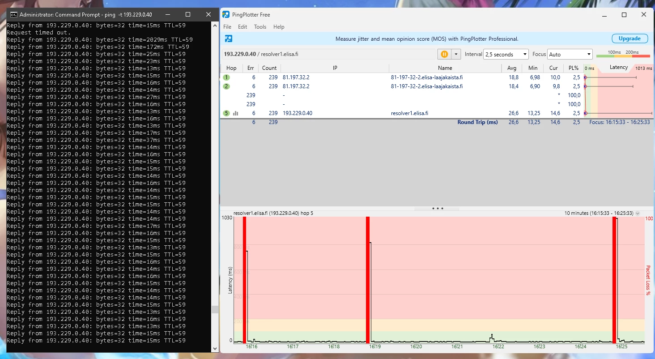Click the "Request timed out." line in Command Prompt
655x359 pixels.
38,33
